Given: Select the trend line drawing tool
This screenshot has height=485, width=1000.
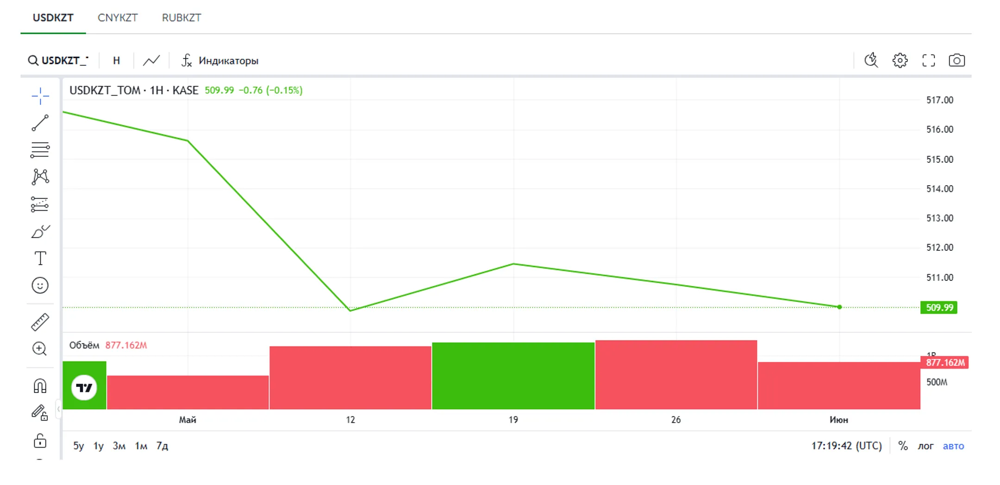Looking at the screenshot, I should tap(40, 123).
